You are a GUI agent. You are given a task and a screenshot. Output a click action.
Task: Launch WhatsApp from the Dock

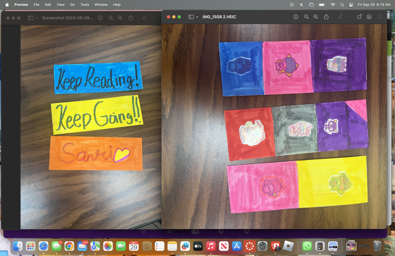[307, 246]
